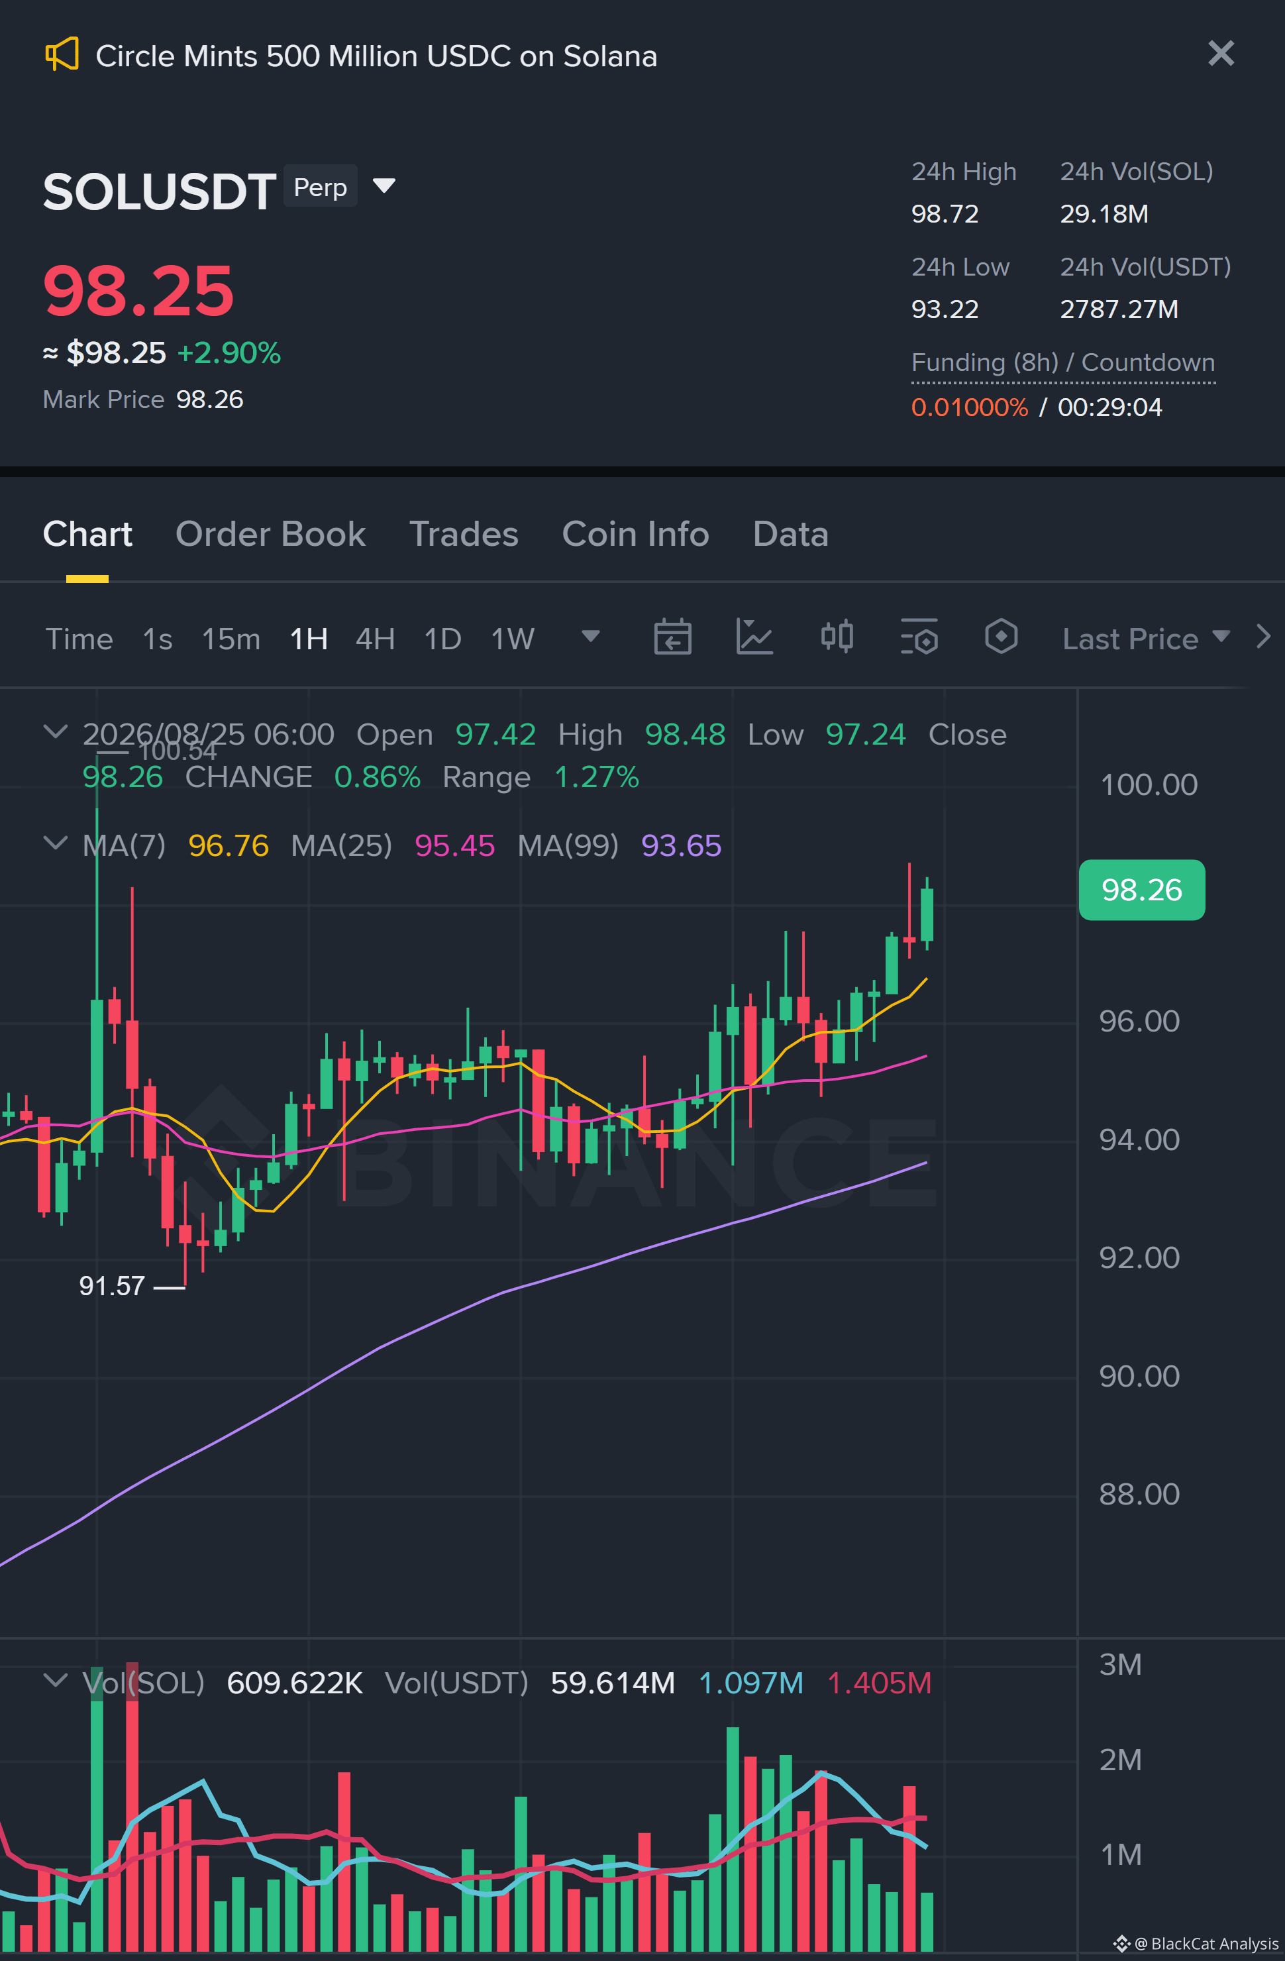This screenshot has width=1285, height=1961.
Task: Click the 91.57 low price marker
Action: click(112, 1286)
